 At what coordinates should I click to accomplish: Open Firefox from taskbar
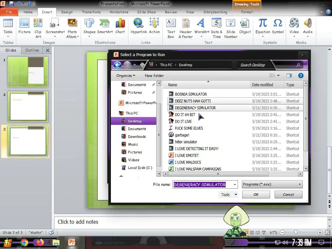point(40,243)
